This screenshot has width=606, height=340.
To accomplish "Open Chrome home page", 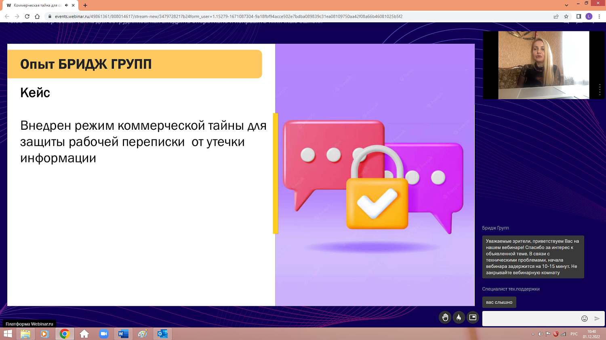I will pos(37,17).
